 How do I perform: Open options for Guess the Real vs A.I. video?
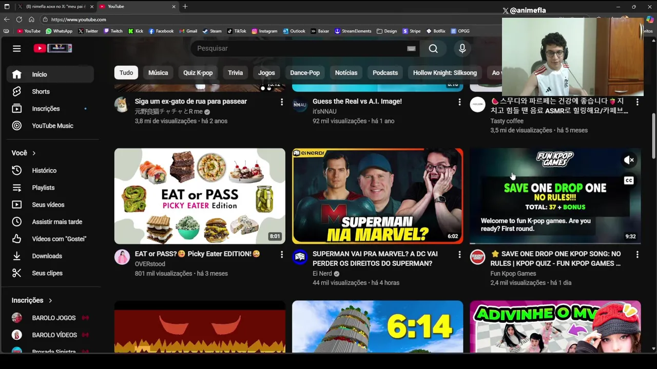pyautogui.click(x=459, y=102)
